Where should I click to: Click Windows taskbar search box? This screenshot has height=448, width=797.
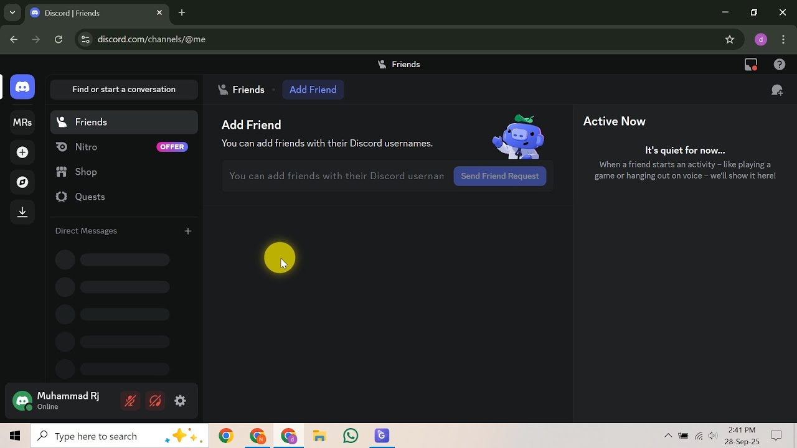(118, 436)
